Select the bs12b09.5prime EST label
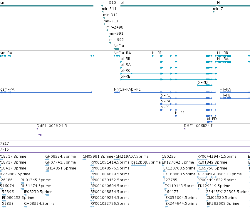This screenshot has height=208, width=250. pyautogui.click(x=146, y=162)
